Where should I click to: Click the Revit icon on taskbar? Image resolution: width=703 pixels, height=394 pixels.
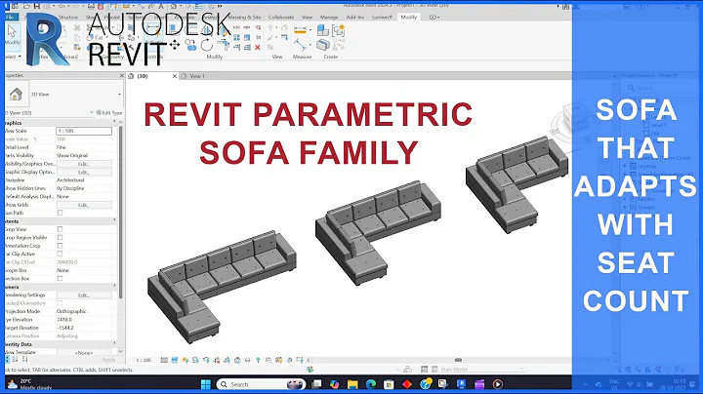461,384
